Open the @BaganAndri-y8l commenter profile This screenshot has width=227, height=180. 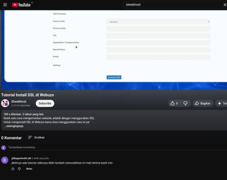coord(21,158)
